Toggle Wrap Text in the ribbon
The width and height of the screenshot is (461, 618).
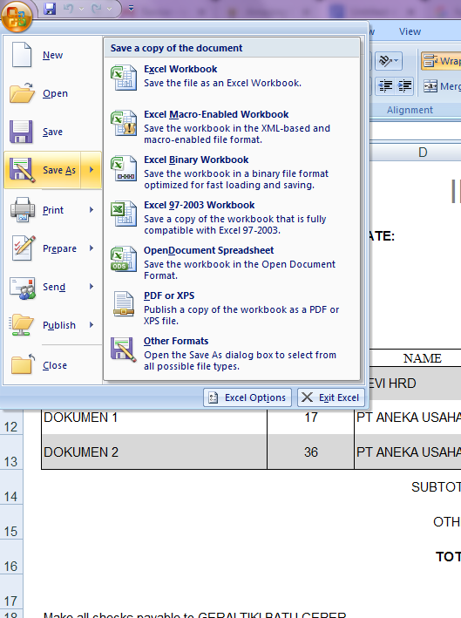(x=441, y=61)
